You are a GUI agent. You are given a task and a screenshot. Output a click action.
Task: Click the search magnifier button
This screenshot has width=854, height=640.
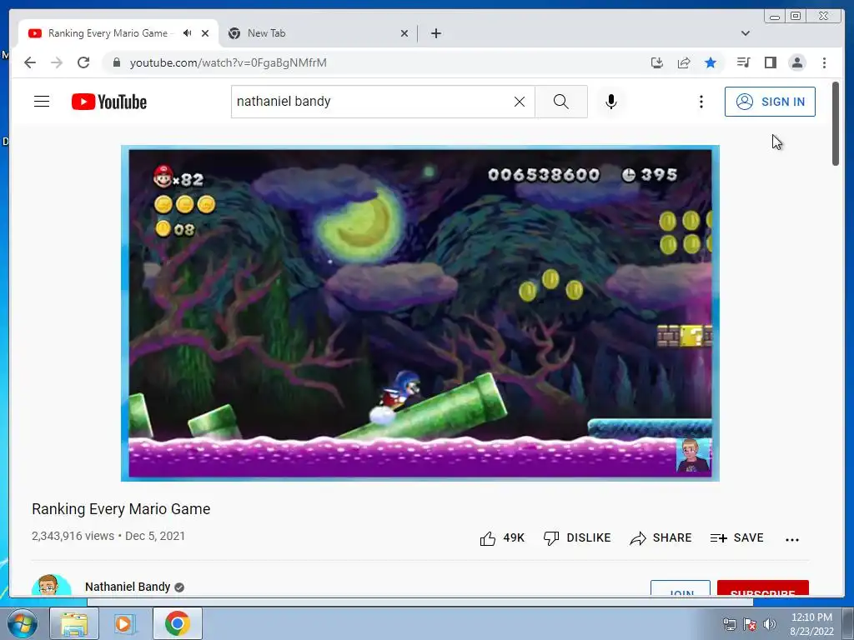pos(561,101)
